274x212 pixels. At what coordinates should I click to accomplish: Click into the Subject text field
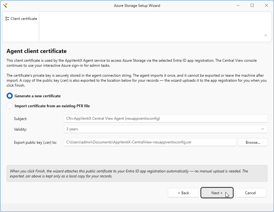pyautogui.click(x=165, y=118)
